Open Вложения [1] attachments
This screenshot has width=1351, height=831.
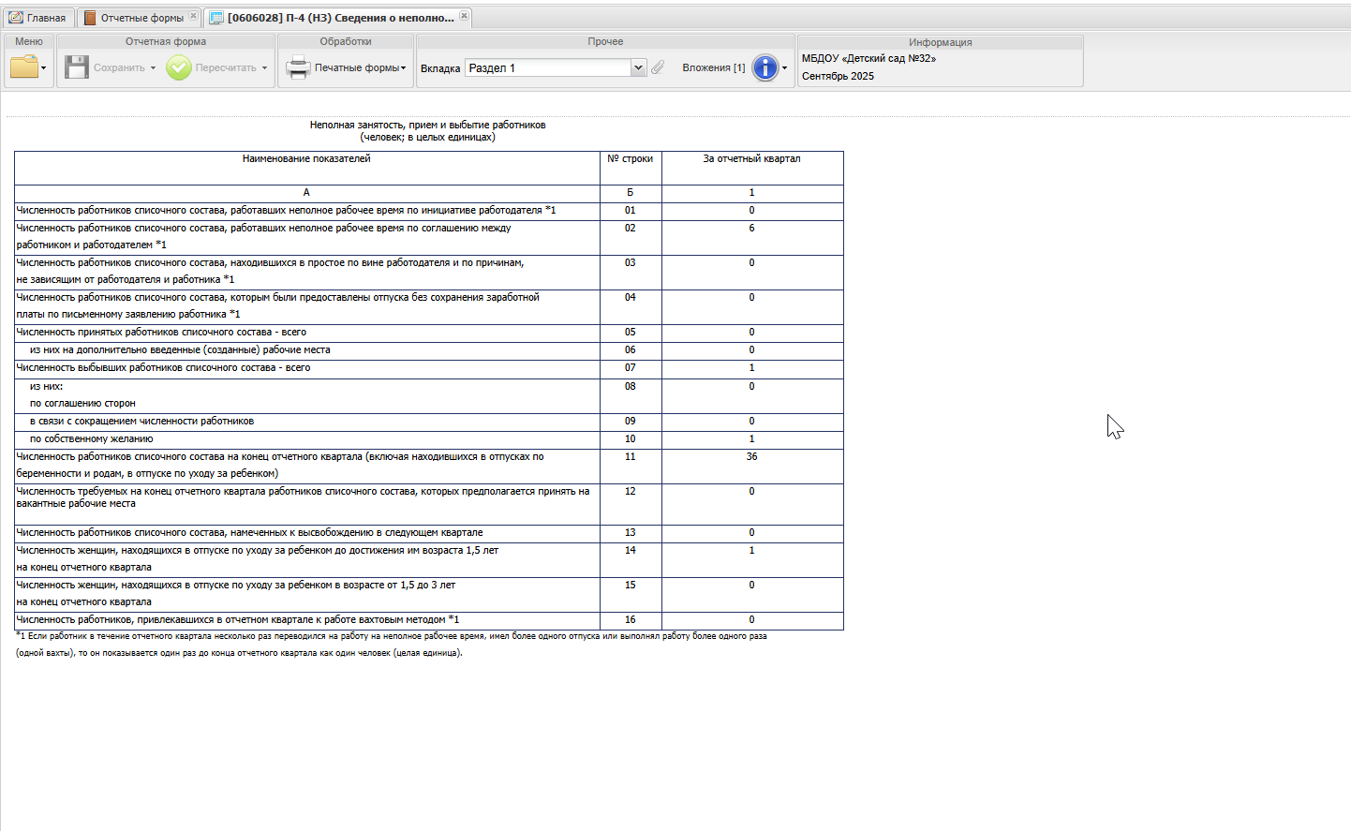[x=714, y=67]
